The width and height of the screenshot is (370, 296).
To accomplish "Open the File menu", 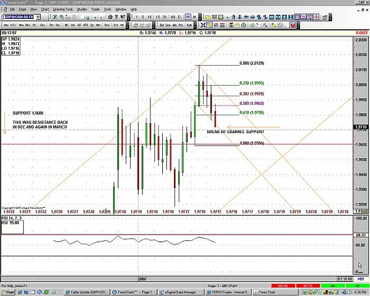I will [12, 9].
